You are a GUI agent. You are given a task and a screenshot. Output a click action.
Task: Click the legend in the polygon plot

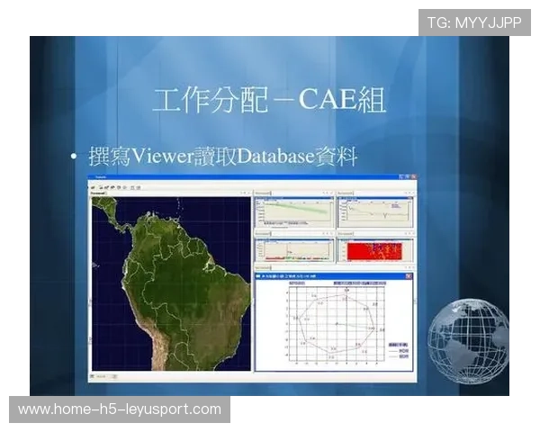click(x=398, y=351)
